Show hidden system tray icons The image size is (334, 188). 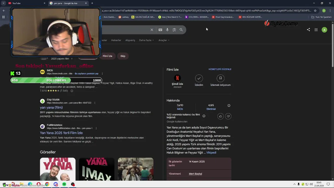[294, 184]
